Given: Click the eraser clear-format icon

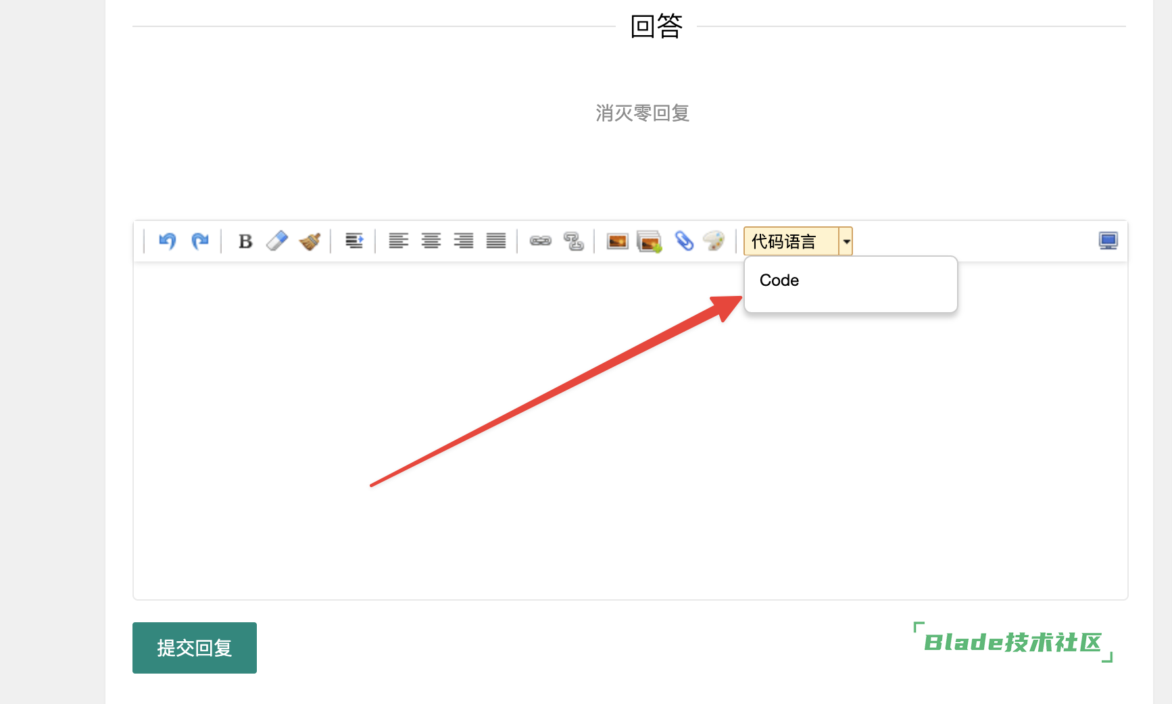Looking at the screenshot, I should [x=277, y=241].
